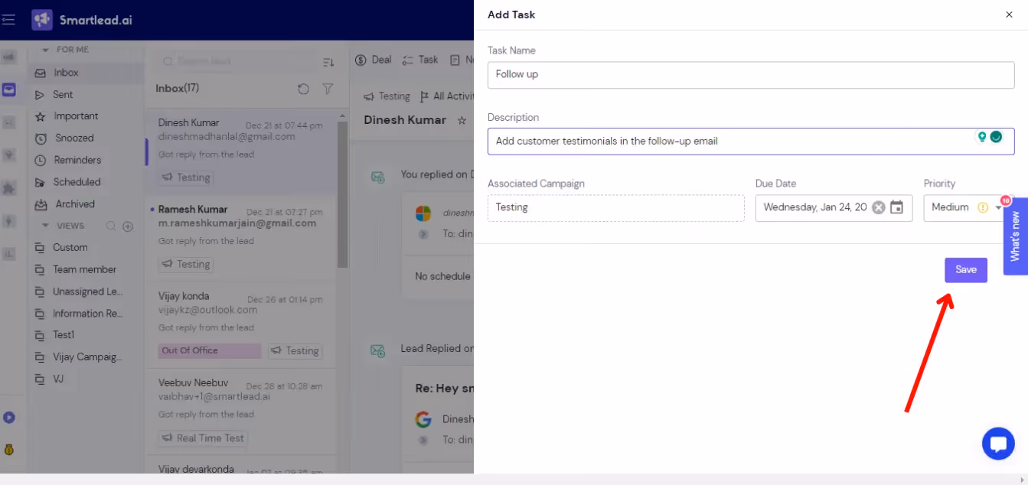The height and width of the screenshot is (485, 1028).
Task: Click the inbox icon in left rail
Action: 9,90
